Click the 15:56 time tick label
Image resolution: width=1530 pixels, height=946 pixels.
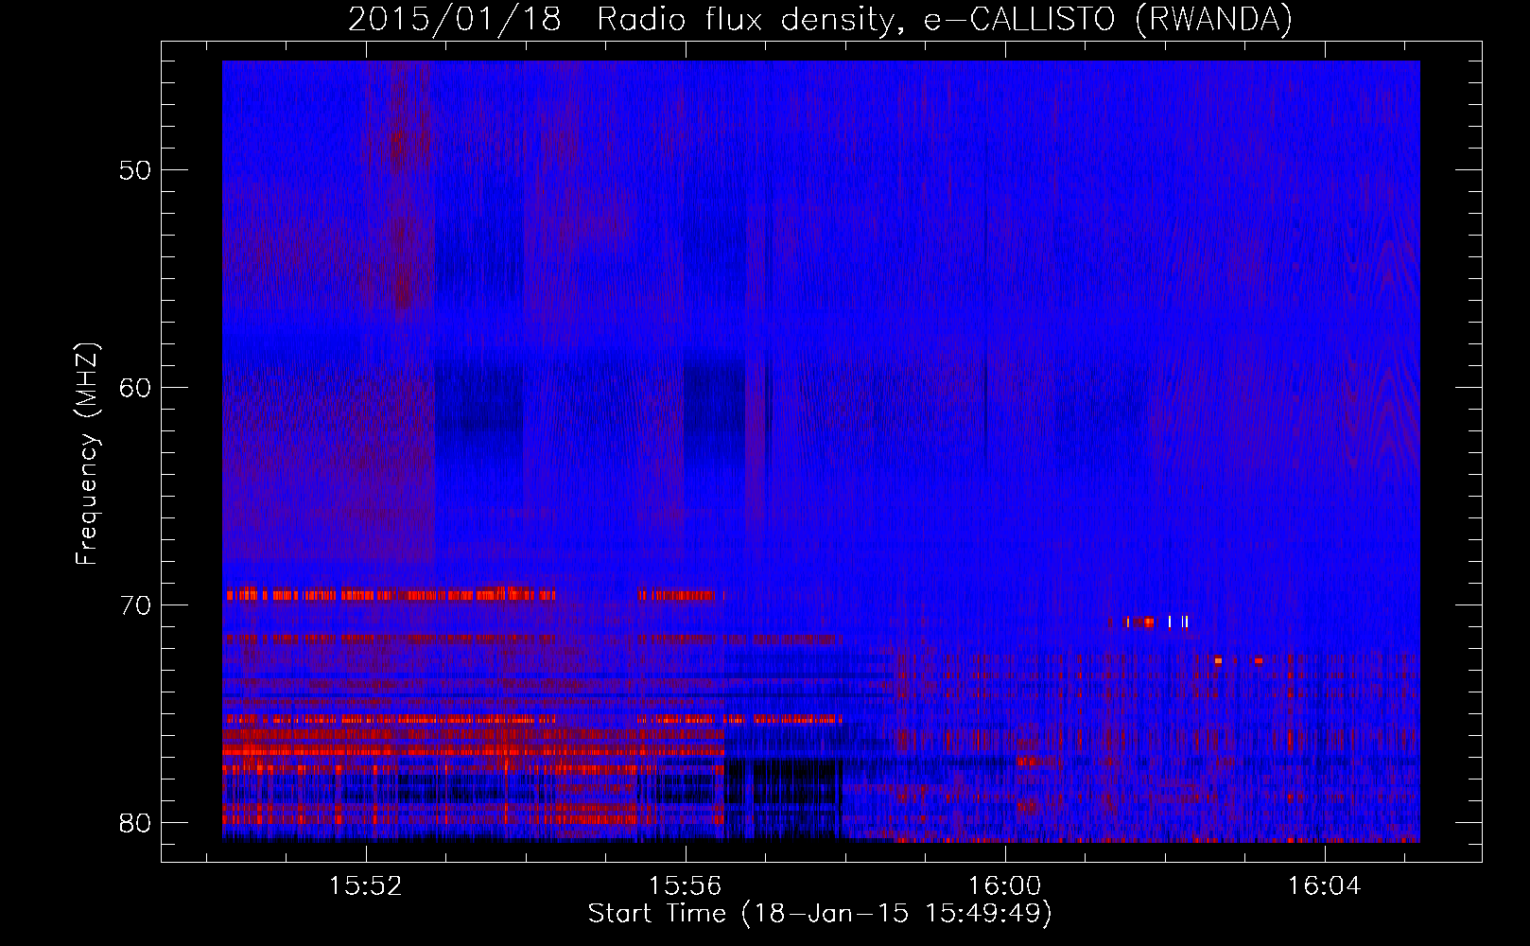[685, 885]
